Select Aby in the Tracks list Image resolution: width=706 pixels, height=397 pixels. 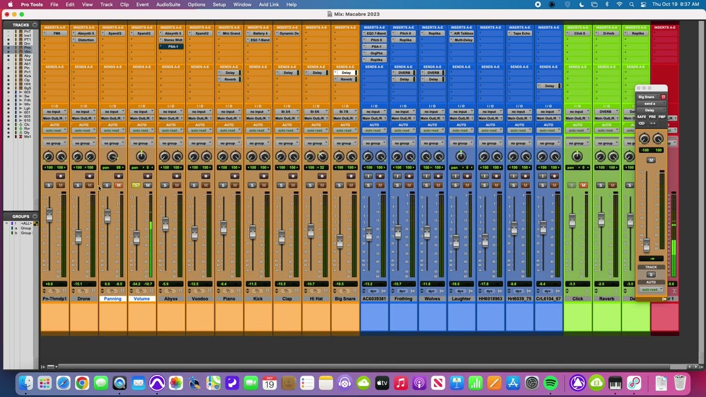pos(28,56)
